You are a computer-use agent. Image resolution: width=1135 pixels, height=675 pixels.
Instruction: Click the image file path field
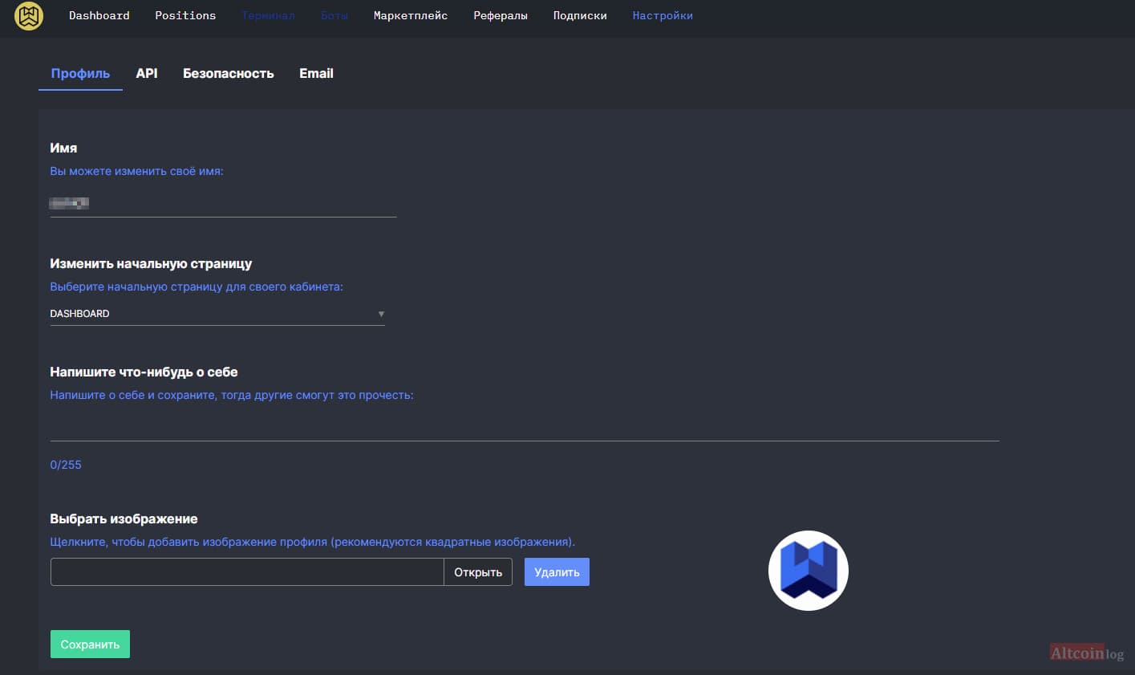247,572
